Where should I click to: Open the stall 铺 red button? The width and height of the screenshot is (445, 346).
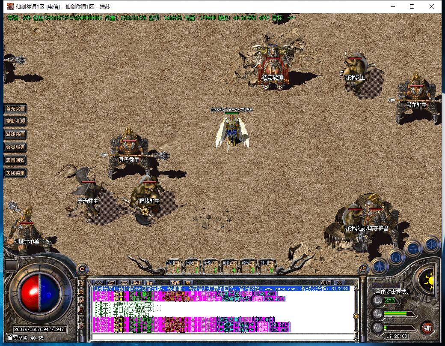tap(427, 328)
